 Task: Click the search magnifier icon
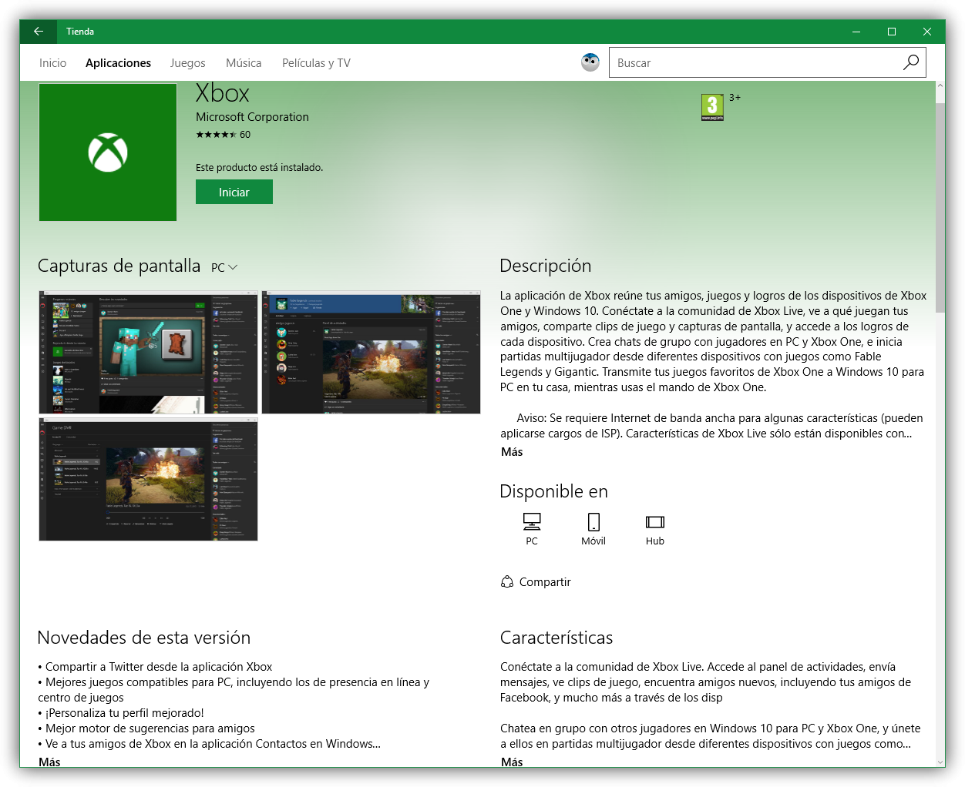click(911, 62)
